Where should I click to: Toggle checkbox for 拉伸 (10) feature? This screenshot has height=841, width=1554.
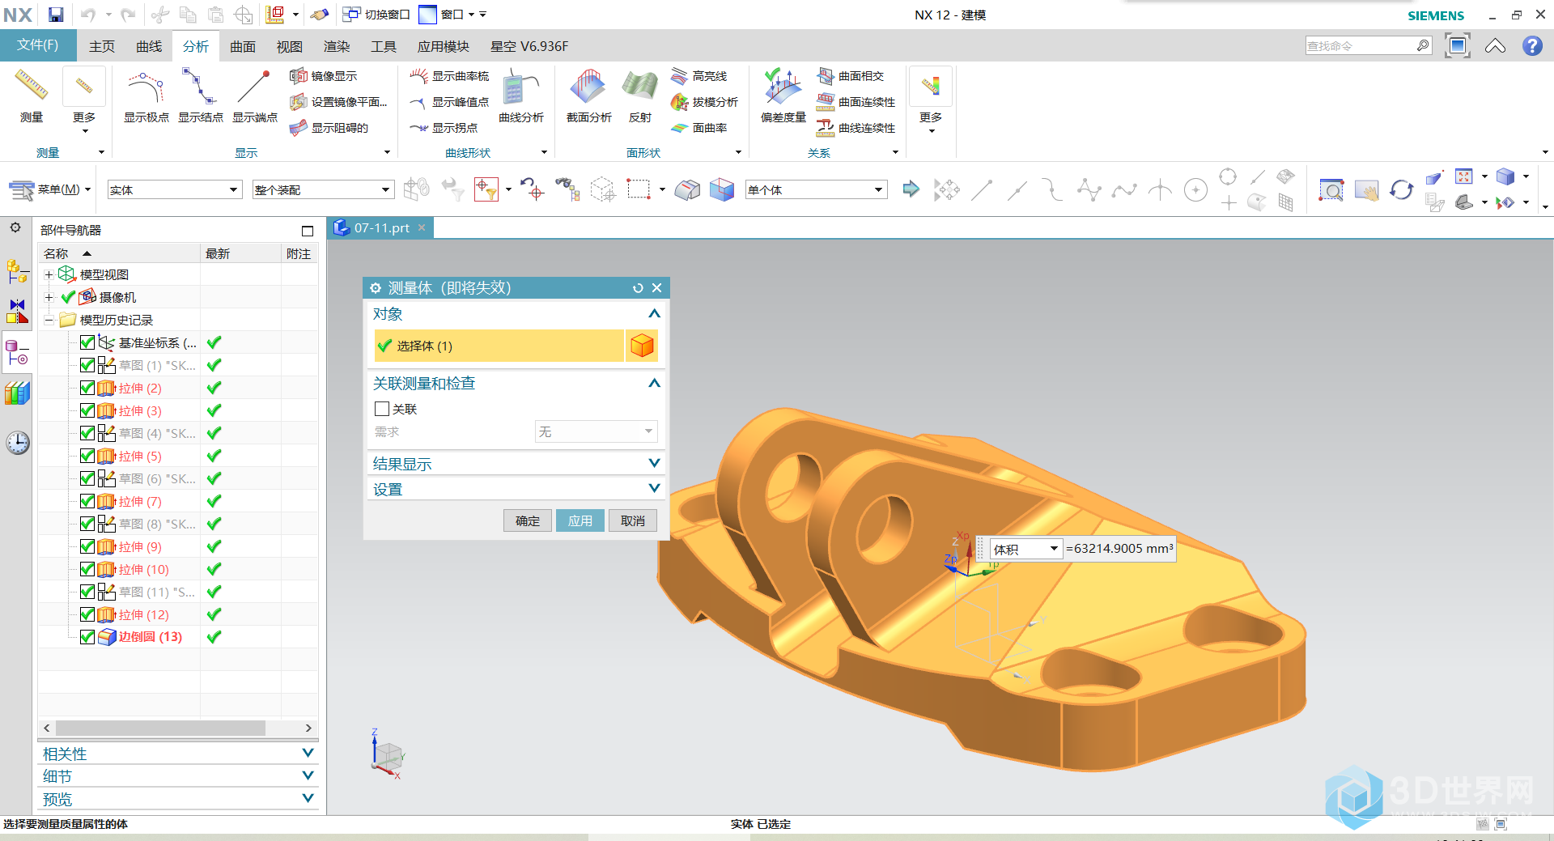click(87, 569)
